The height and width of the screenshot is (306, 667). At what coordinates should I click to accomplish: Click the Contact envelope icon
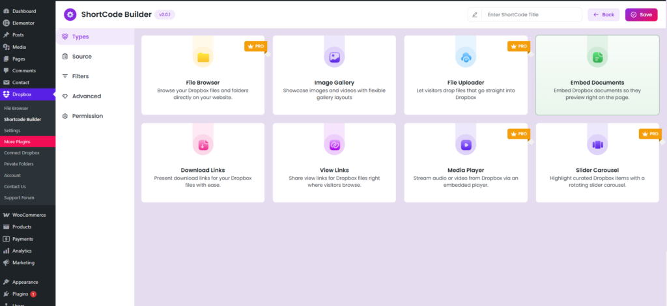pyautogui.click(x=7, y=83)
